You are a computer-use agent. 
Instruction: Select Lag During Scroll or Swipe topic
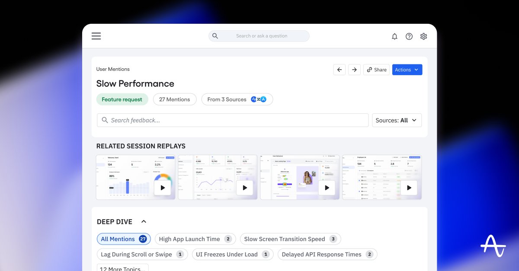pyautogui.click(x=142, y=255)
